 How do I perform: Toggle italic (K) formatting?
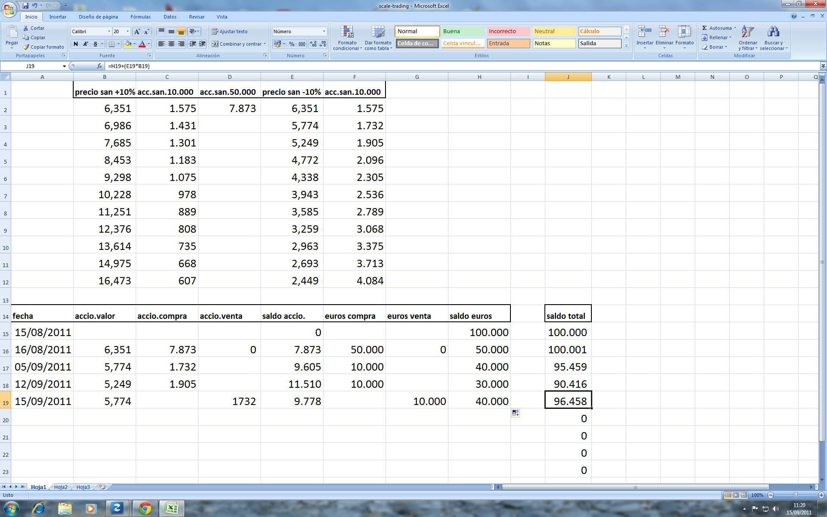[85, 44]
